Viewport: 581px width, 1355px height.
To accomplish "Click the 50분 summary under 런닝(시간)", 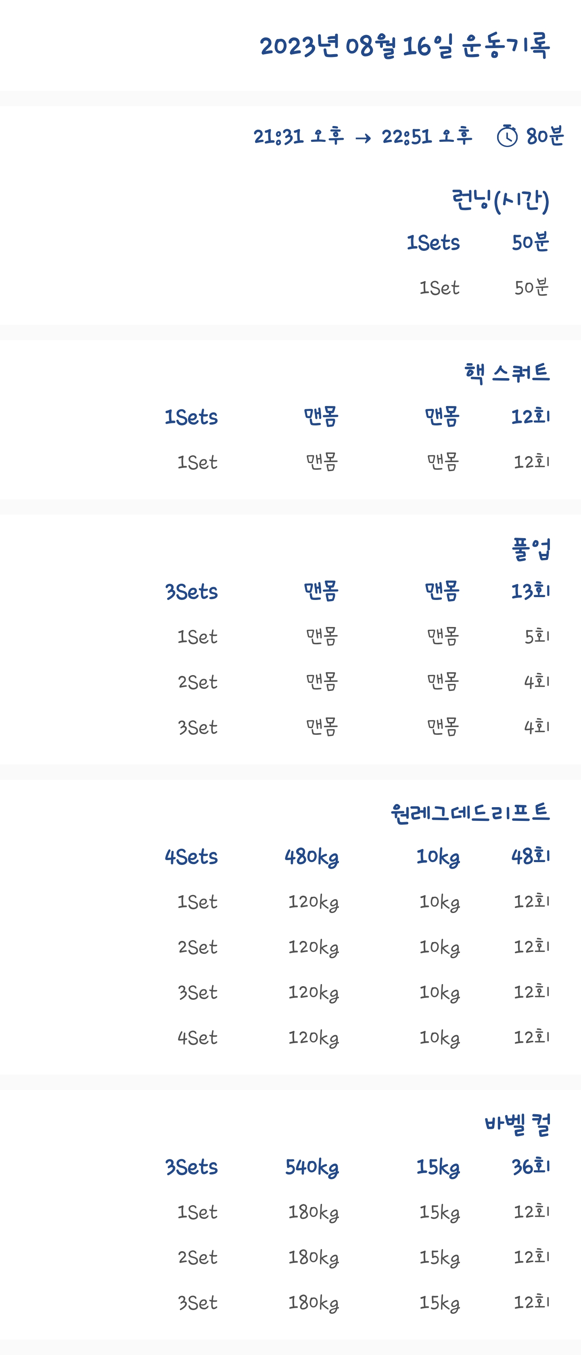I will click(531, 242).
